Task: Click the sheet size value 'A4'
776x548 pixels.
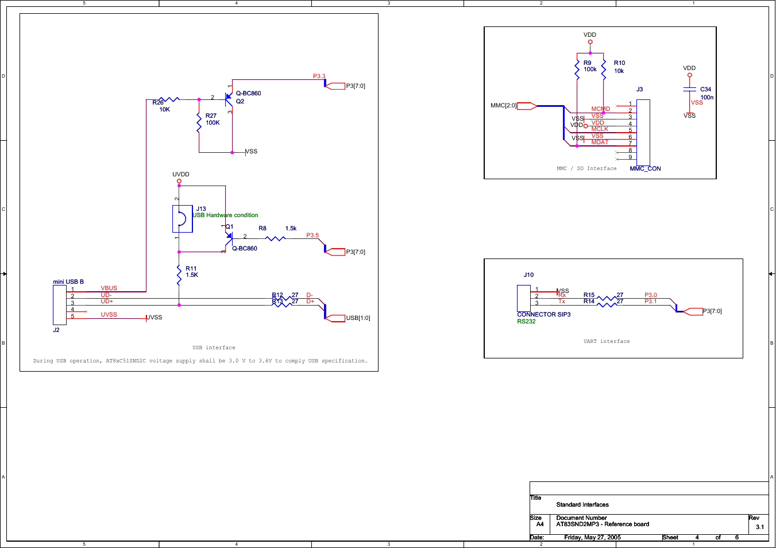Action: point(540,524)
